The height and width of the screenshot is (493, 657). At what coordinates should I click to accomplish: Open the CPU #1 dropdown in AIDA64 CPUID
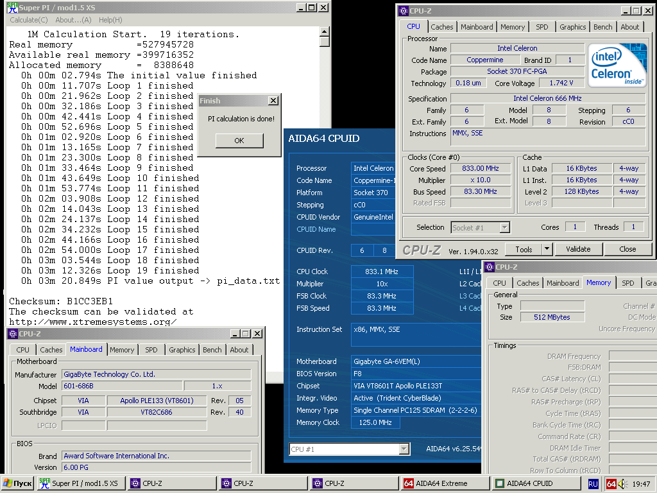click(349, 449)
